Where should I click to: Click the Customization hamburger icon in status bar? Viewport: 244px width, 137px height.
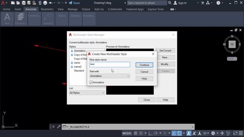pyautogui.click(x=241, y=133)
